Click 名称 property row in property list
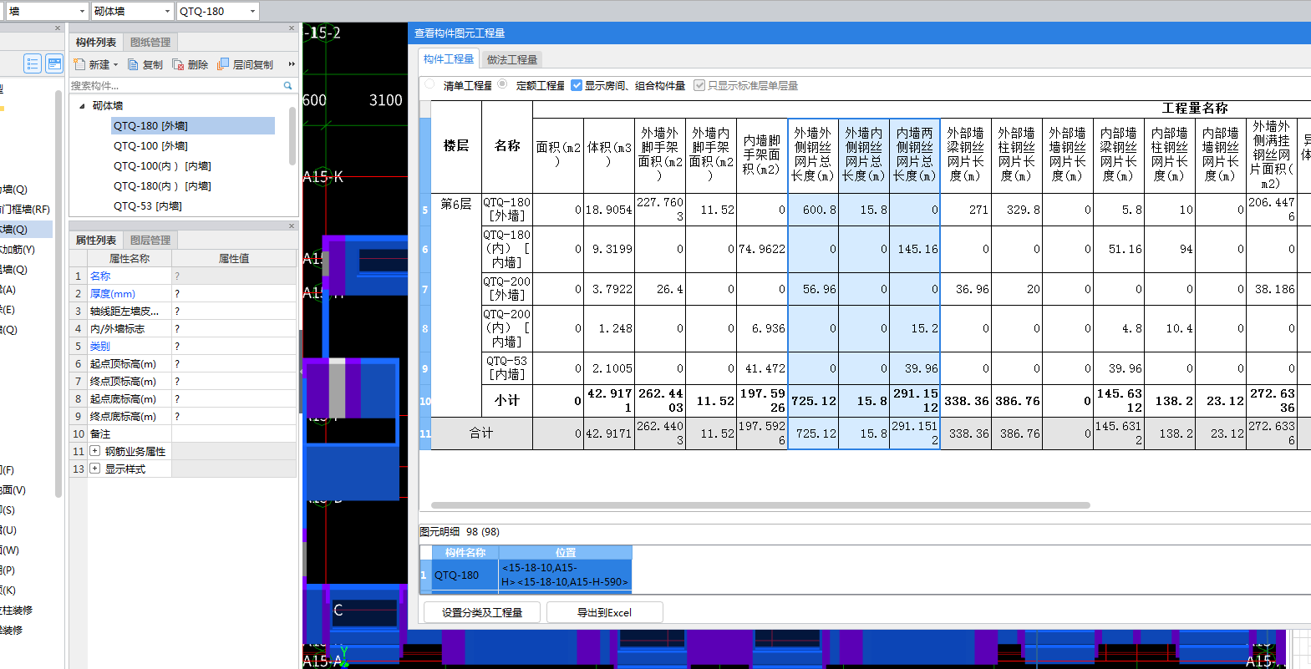1311x669 pixels. [182, 276]
